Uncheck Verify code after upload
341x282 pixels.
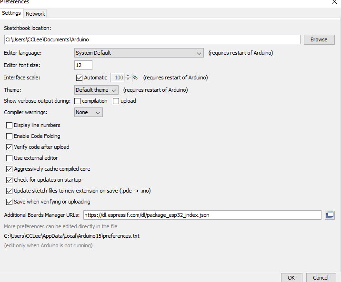click(10, 147)
